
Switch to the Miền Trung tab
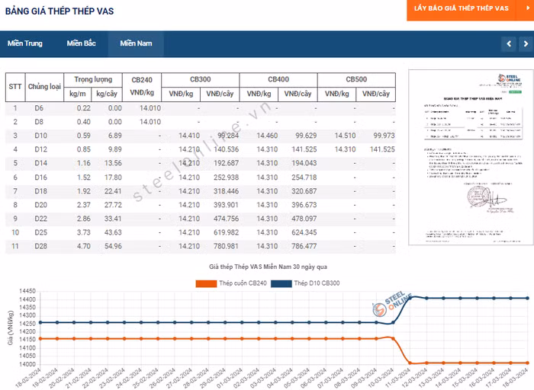click(x=25, y=43)
